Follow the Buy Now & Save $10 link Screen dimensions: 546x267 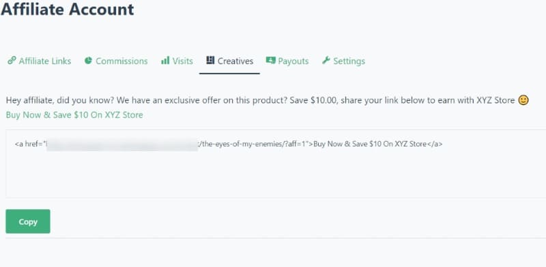tap(74, 115)
